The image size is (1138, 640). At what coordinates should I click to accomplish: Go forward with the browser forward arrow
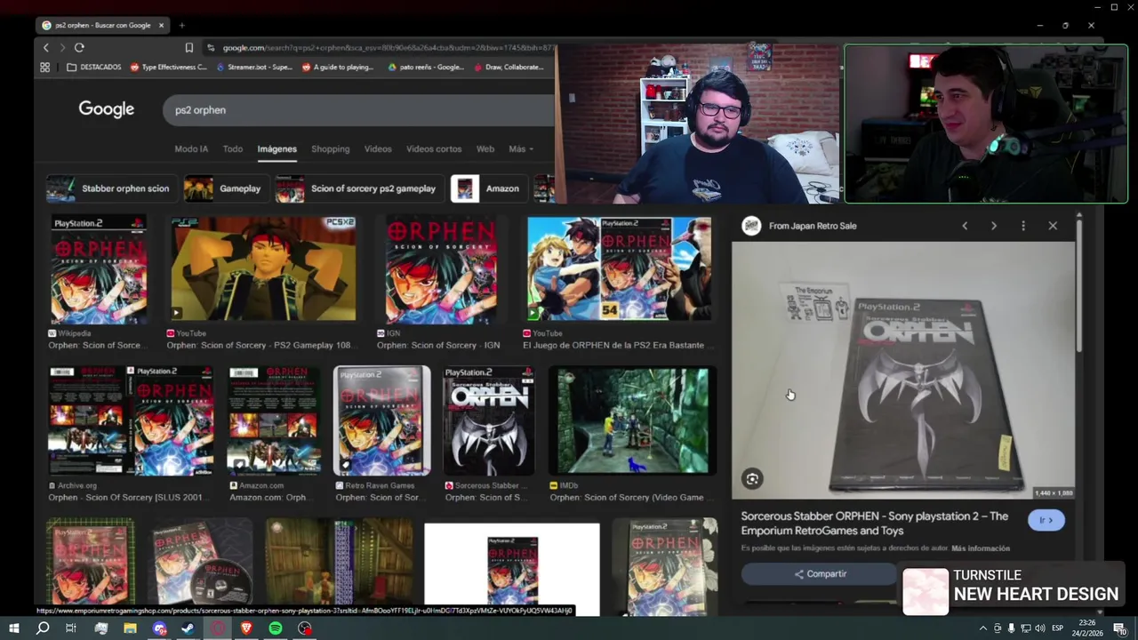pos(61,47)
